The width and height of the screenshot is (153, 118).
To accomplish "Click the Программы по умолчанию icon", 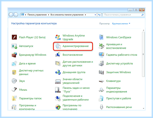I will coord(58,107).
